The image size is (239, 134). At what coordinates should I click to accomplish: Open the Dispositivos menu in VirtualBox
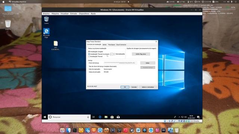click(x=84, y=14)
